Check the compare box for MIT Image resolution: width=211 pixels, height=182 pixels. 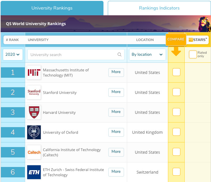pos(176,72)
